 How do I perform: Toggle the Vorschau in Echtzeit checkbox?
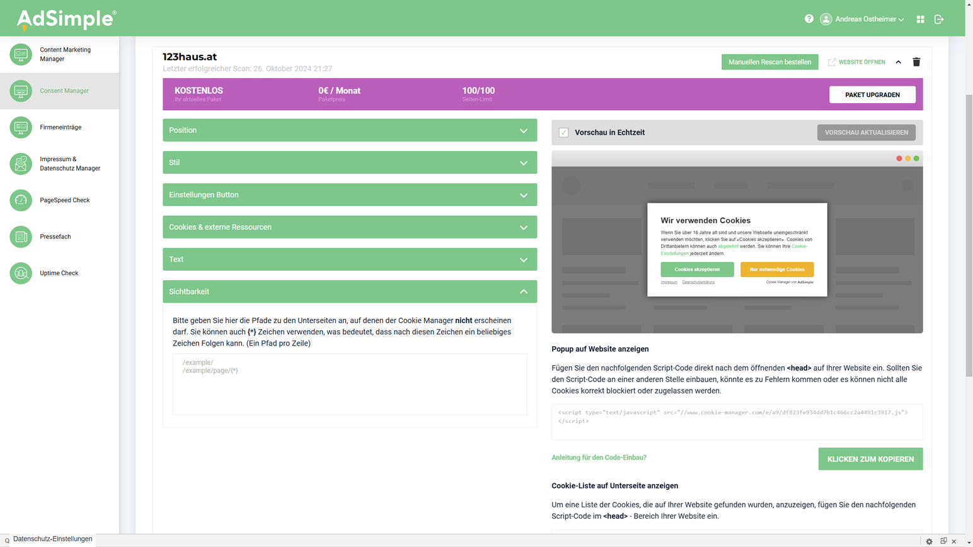[x=563, y=133]
